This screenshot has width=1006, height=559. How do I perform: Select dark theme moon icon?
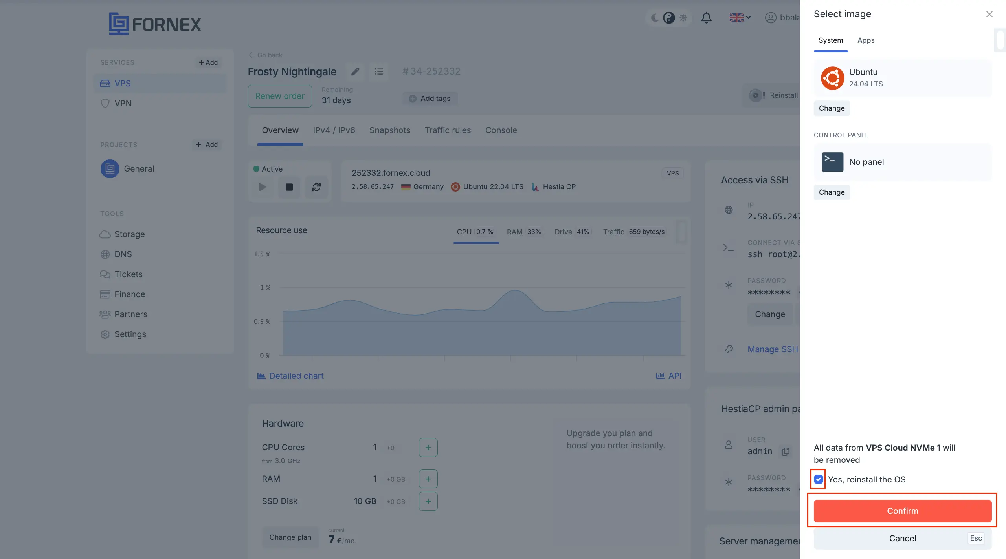(x=655, y=18)
